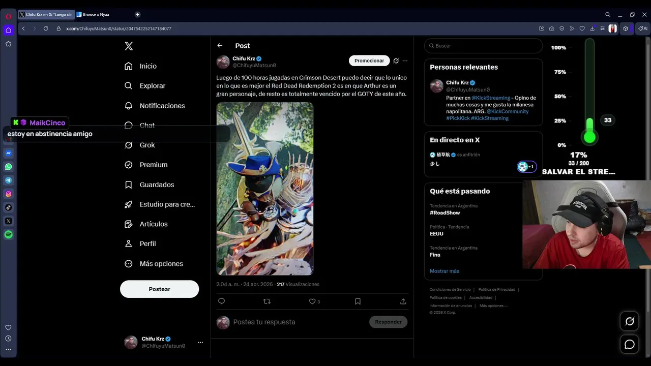This screenshot has height=366, width=651.
Task: Open the post image of the character
Action: tap(265, 189)
